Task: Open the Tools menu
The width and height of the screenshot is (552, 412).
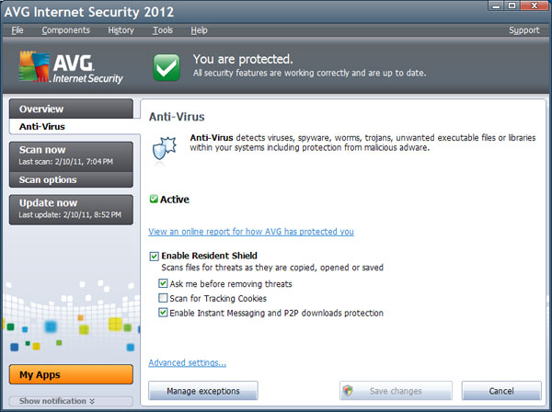Action: (162, 30)
